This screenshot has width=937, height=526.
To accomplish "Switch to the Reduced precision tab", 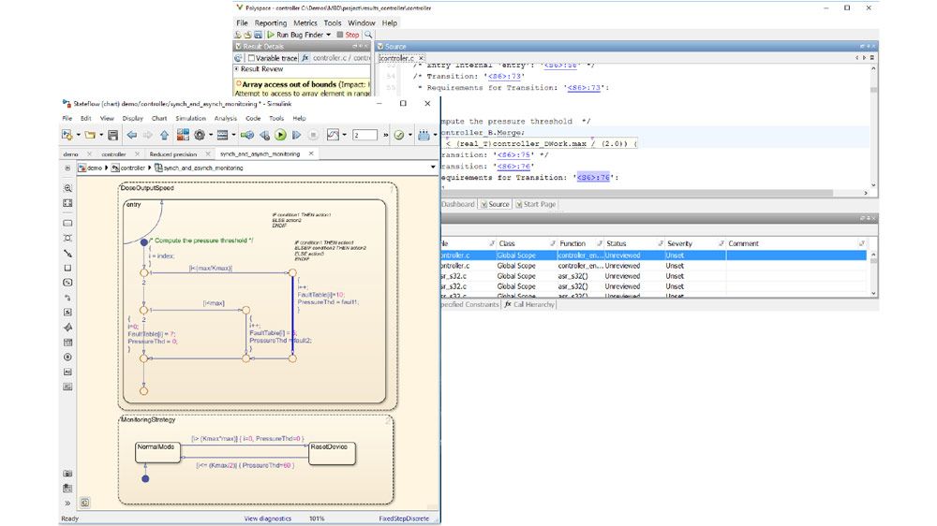I will [172, 153].
